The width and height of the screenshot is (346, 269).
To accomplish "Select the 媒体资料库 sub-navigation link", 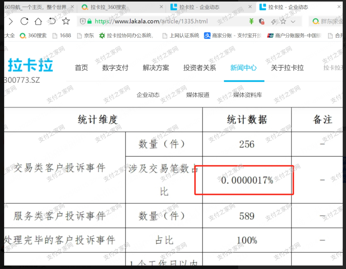I will click(x=248, y=95).
